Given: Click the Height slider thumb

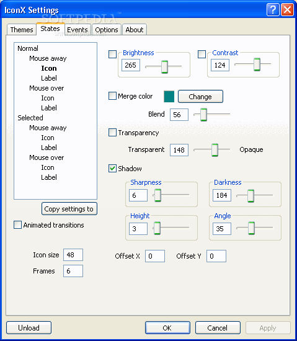Looking at the screenshot, I should point(157,228).
